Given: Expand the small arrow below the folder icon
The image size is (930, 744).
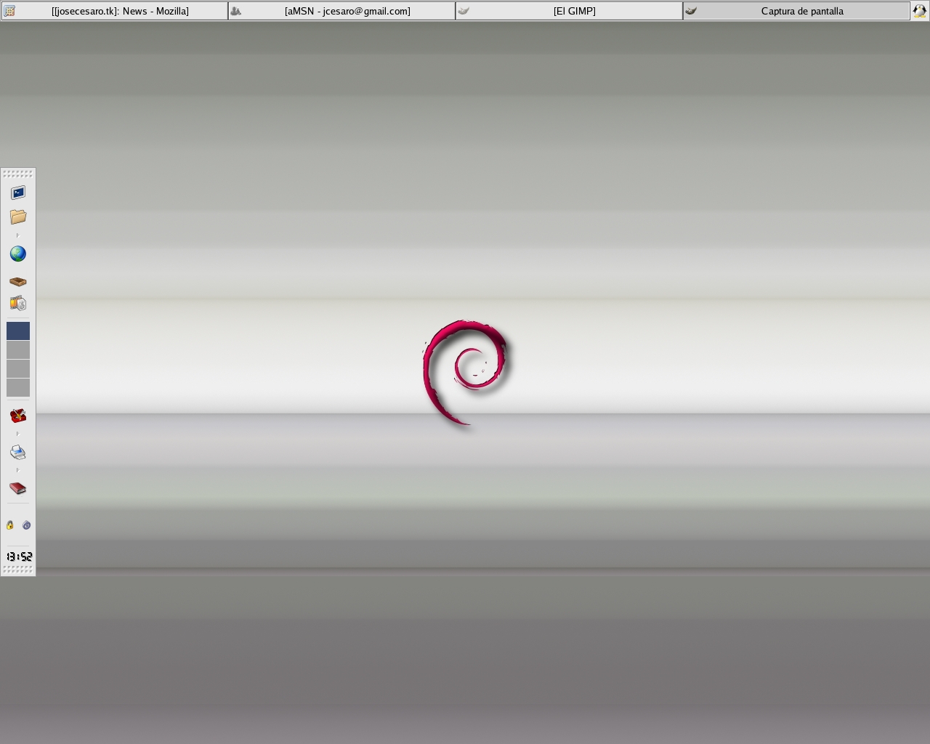Looking at the screenshot, I should [x=18, y=235].
